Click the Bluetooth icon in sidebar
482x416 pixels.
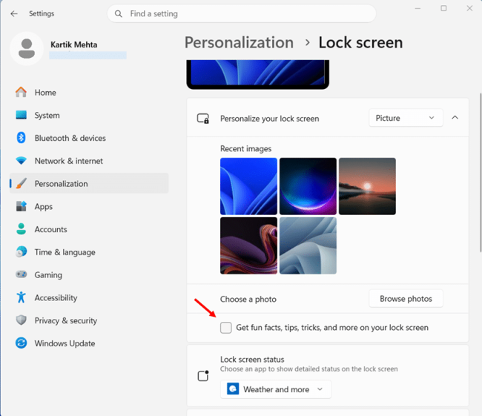click(x=21, y=138)
